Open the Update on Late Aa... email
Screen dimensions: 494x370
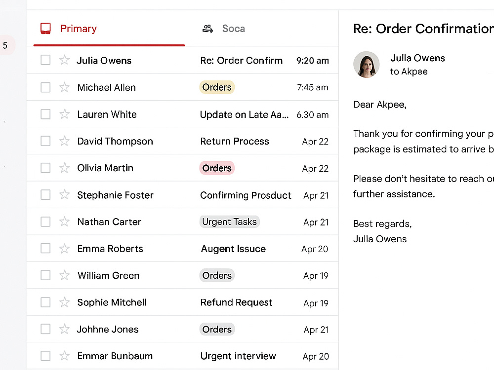(x=244, y=114)
